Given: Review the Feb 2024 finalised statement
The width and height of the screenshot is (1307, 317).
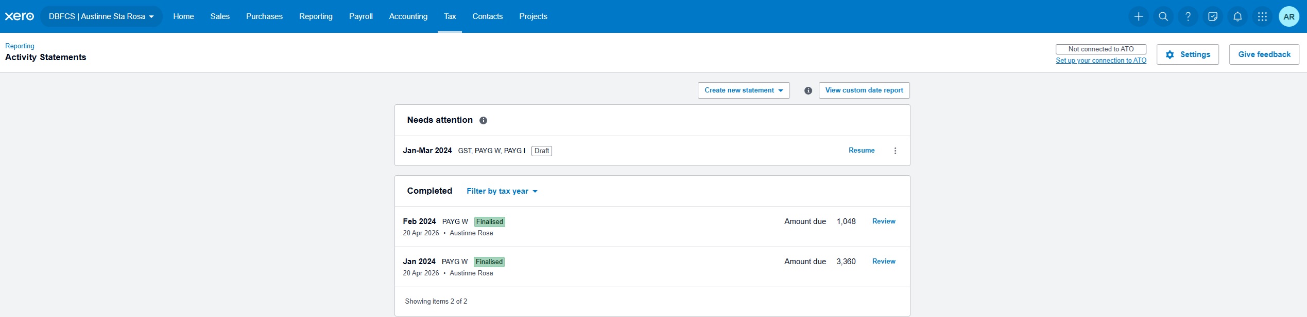Looking at the screenshot, I should (x=883, y=221).
